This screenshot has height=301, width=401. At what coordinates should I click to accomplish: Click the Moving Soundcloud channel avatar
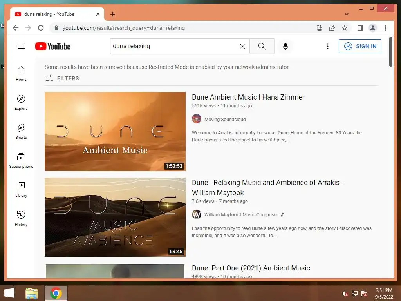coord(197,119)
